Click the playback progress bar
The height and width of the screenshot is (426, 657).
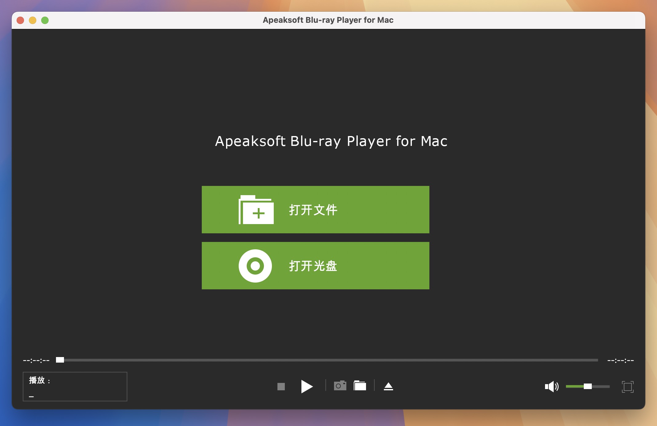[x=327, y=360]
